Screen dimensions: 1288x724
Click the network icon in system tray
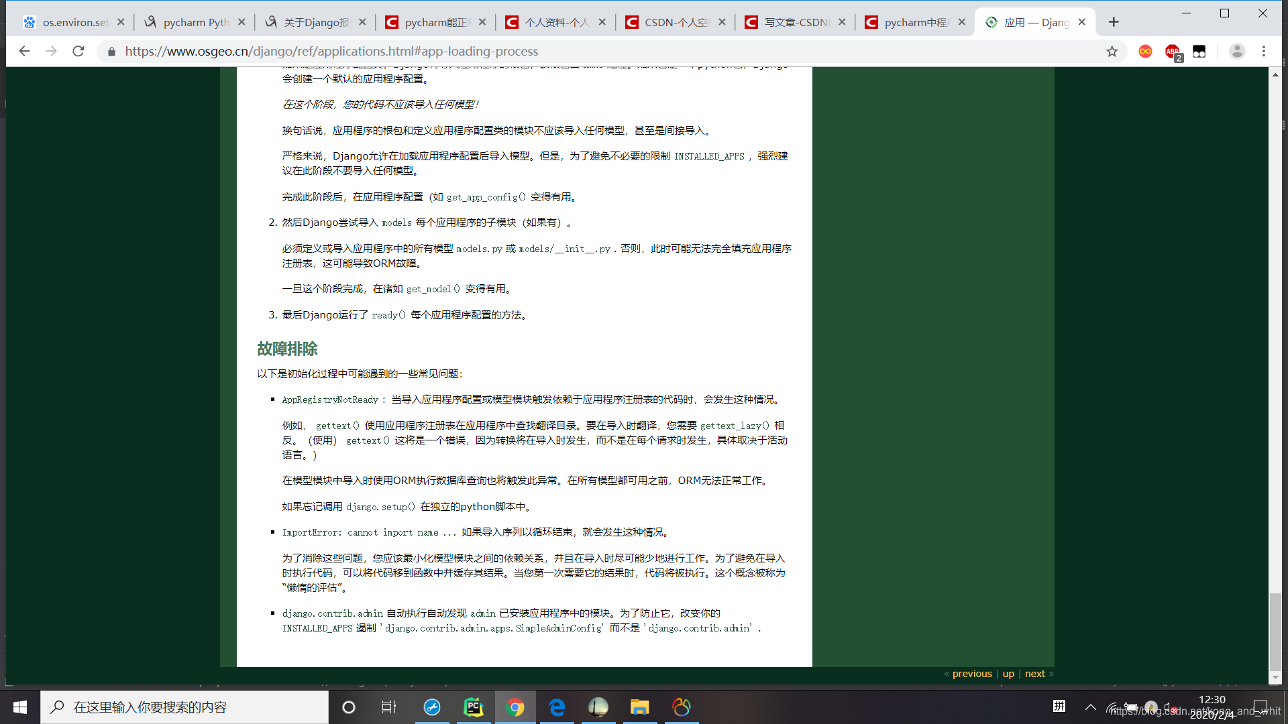(x=1113, y=709)
